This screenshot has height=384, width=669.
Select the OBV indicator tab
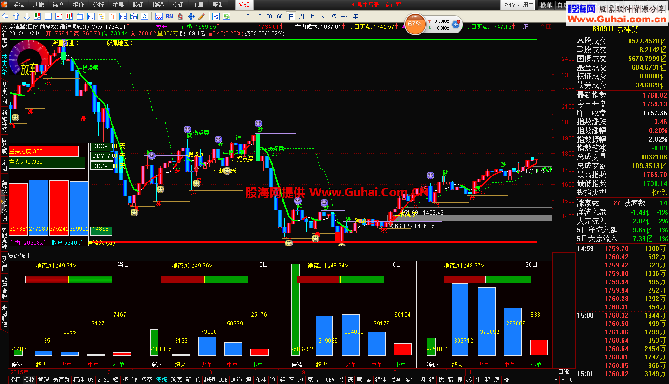(330, 380)
